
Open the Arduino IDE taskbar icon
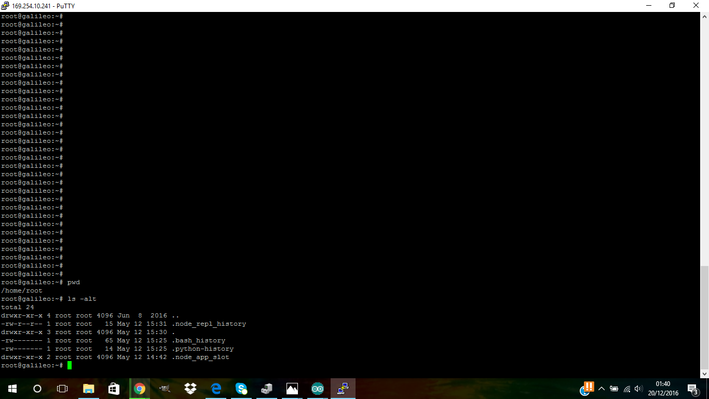pyautogui.click(x=317, y=389)
